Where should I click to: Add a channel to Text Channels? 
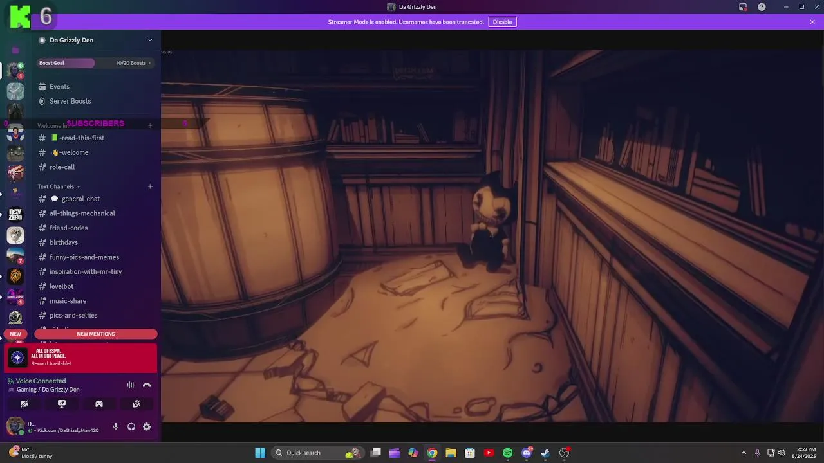pyautogui.click(x=150, y=186)
